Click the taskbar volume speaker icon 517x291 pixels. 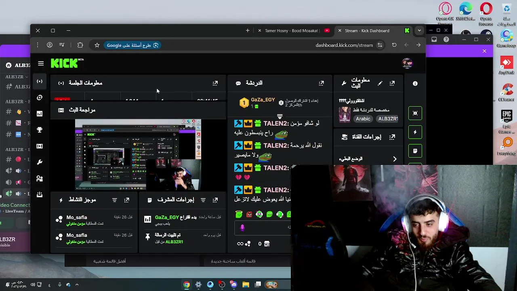(33, 285)
